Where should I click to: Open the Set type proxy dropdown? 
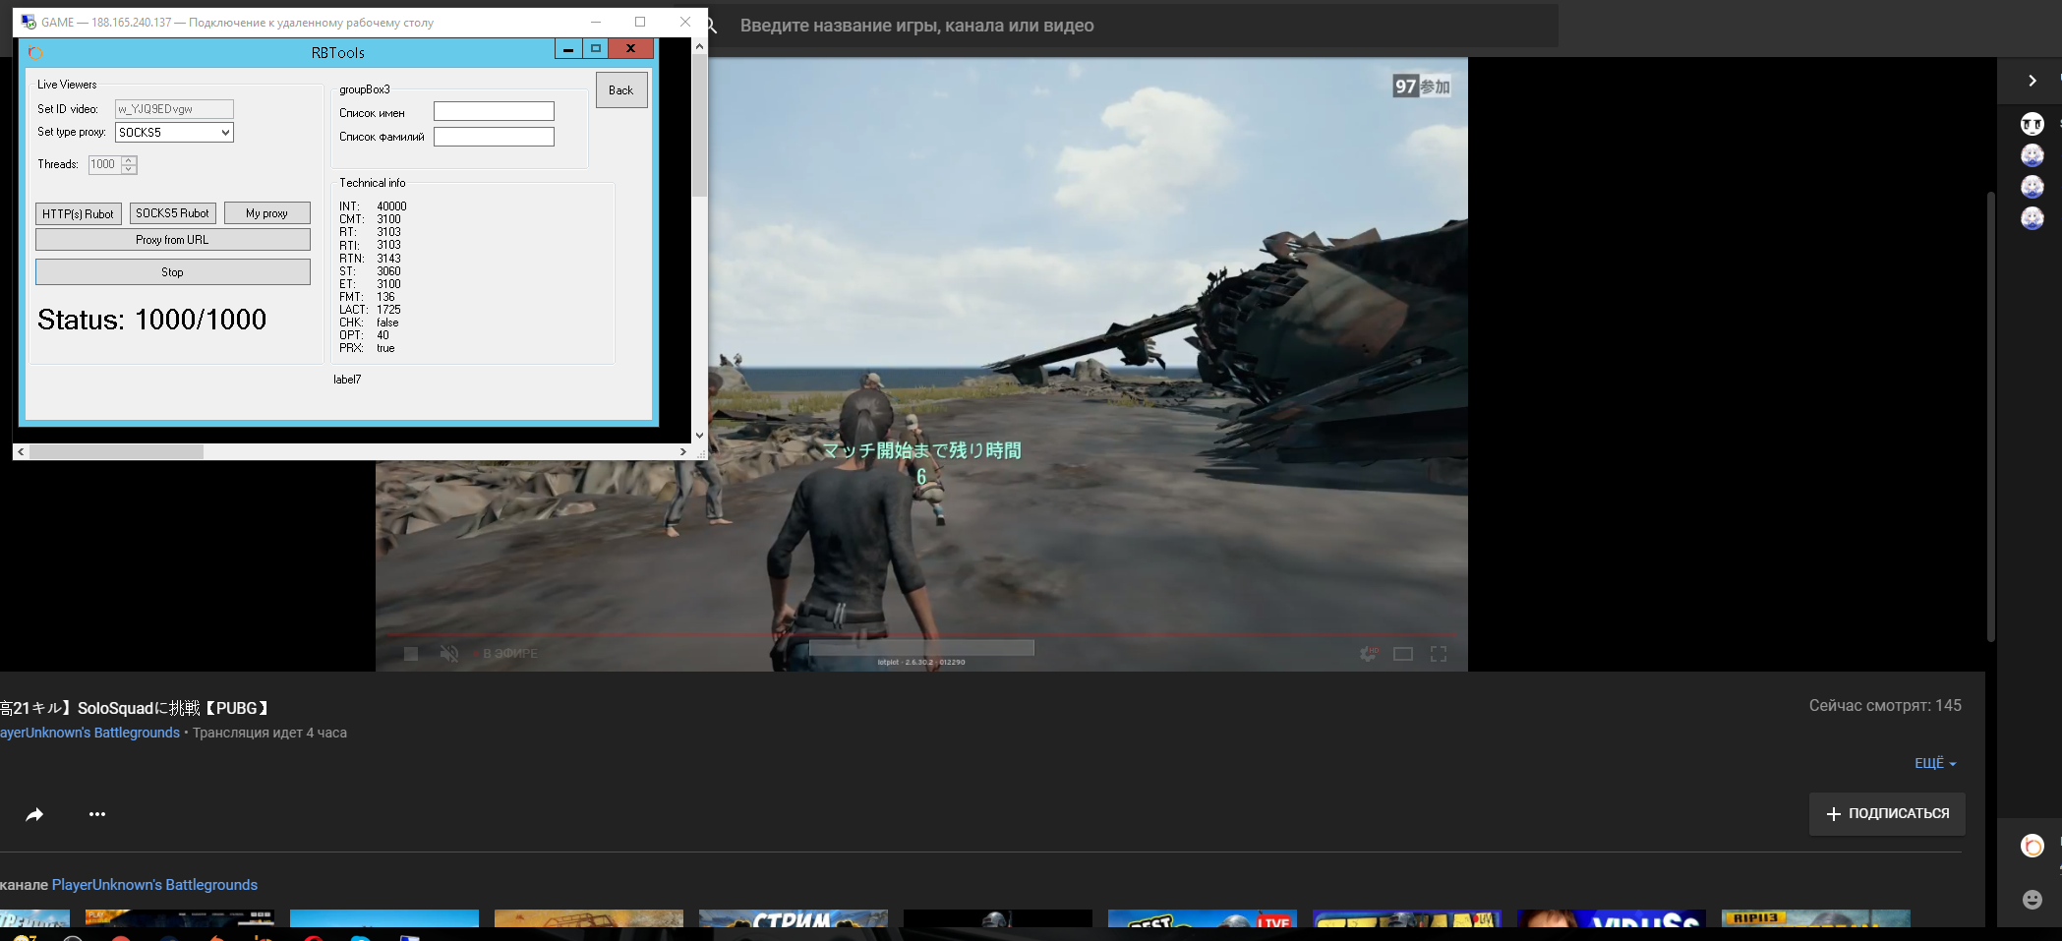click(x=224, y=133)
